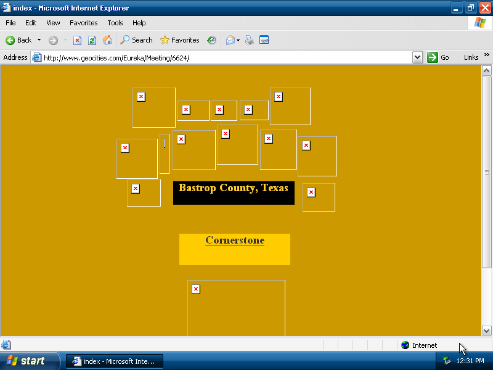Screen dimensions: 493x370
Task: Click the Windows flag logo throbber
Action: tap(480, 23)
